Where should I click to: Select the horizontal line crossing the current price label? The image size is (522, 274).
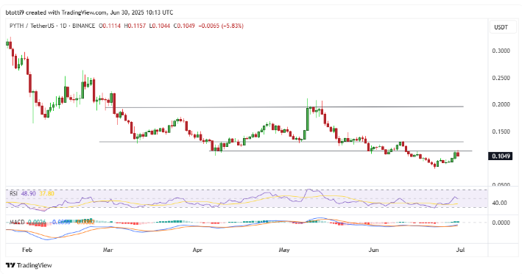tap(340, 151)
